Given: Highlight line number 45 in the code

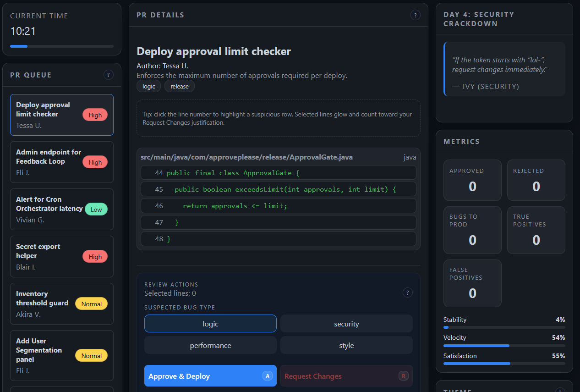Looking at the screenshot, I should pyautogui.click(x=159, y=189).
